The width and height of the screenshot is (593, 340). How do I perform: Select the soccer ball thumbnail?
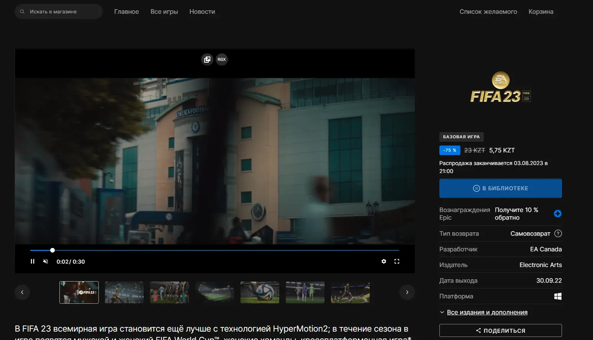coord(260,292)
